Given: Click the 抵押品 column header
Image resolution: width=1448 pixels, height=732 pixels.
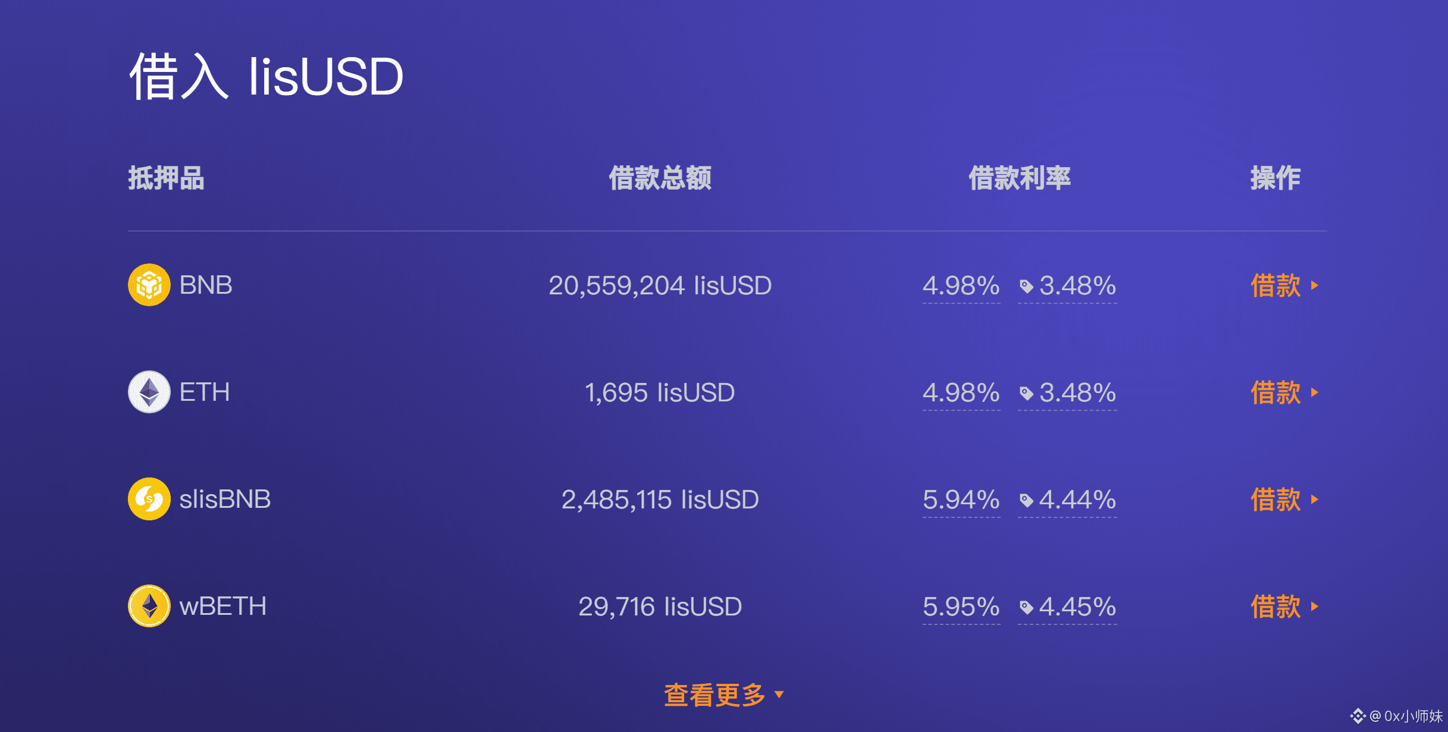Looking at the screenshot, I should click(166, 178).
